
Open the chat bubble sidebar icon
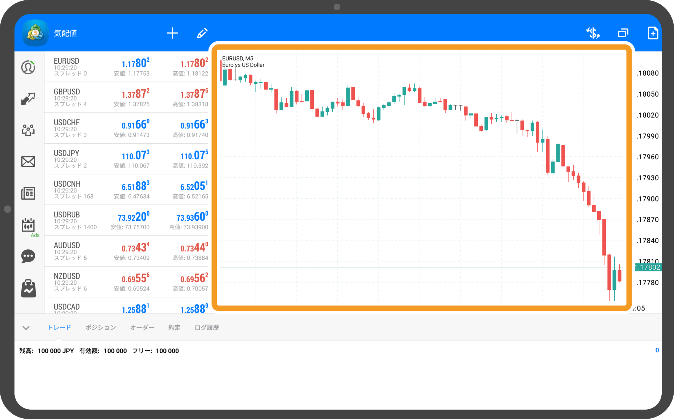click(x=28, y=256)
